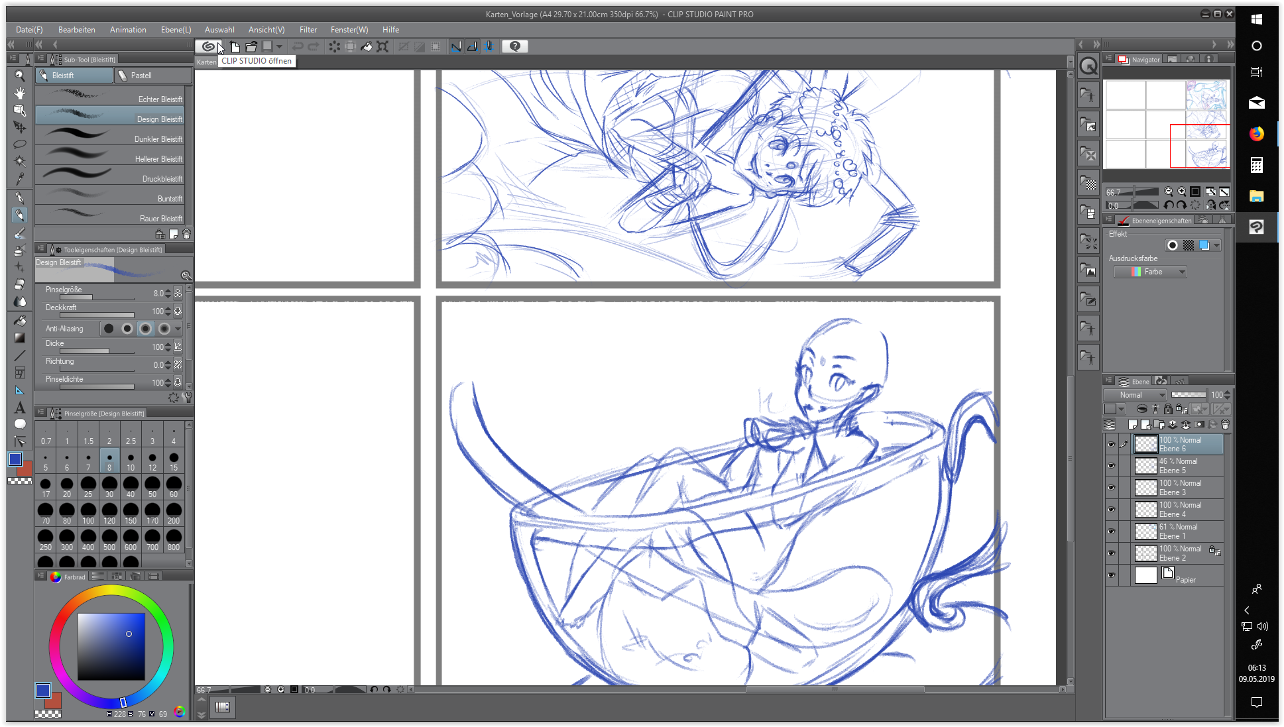Hide the Papier layer
The image size is (1284, 727).
[x=1111, y=575]
